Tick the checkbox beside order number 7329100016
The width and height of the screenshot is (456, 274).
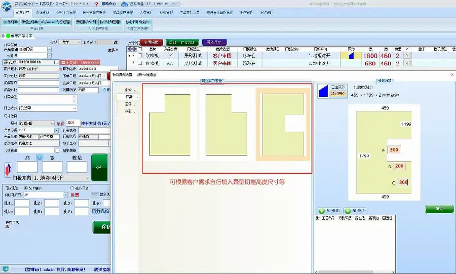point(56,62)
